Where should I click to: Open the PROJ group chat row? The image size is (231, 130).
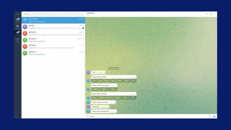pos(53,27)
